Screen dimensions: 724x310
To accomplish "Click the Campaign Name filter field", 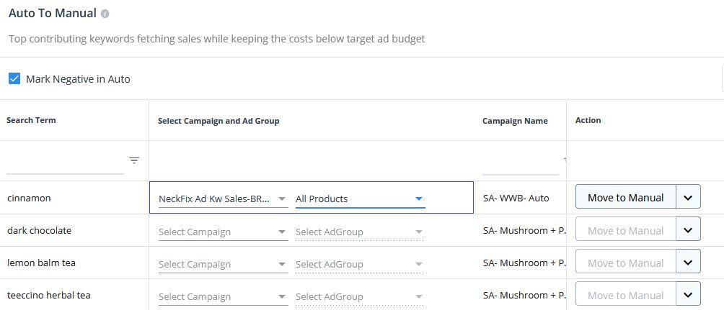I will tap(520, 165).
